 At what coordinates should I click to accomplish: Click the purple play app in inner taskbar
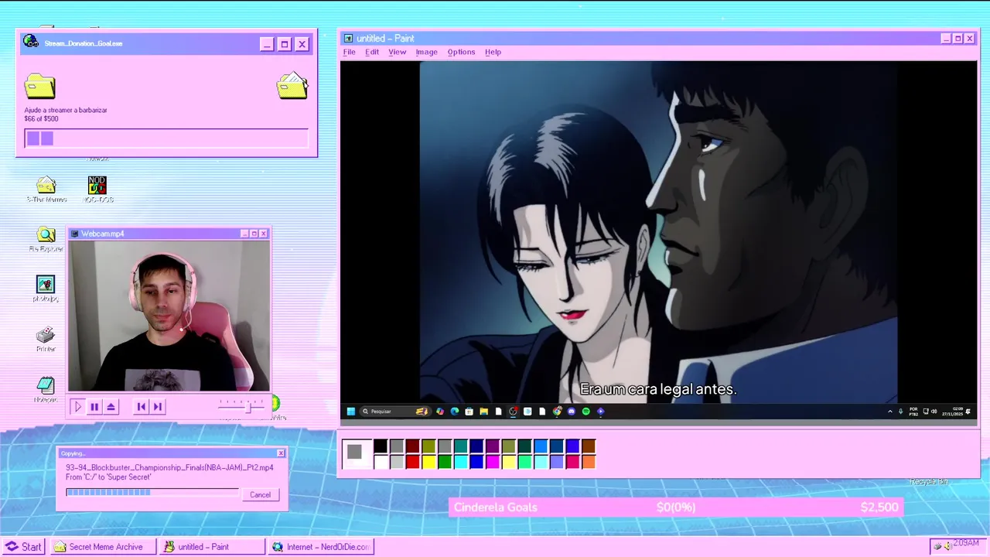[x=600, y=412]
